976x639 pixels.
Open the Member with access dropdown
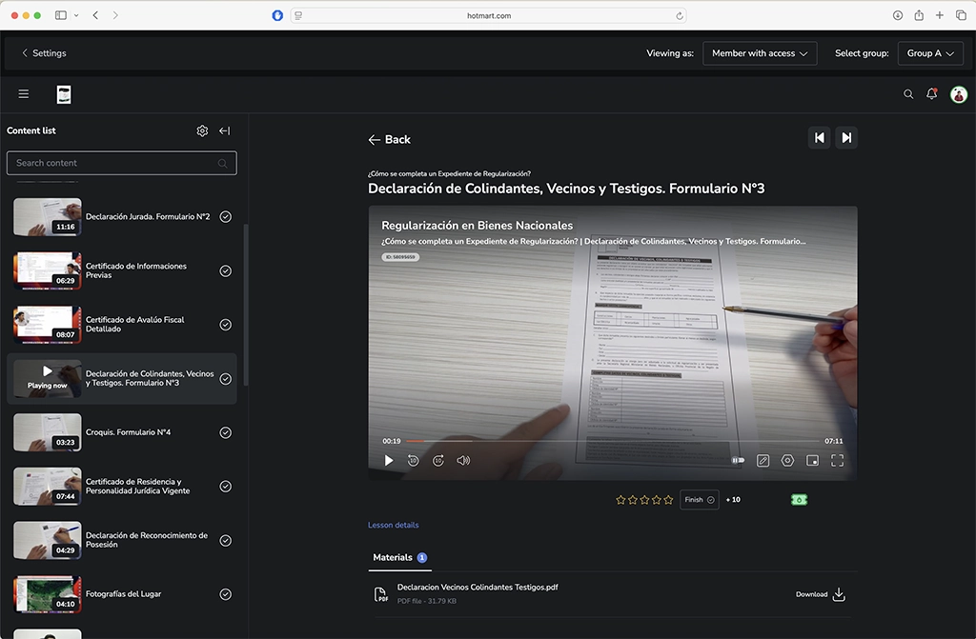pos(760,53)
